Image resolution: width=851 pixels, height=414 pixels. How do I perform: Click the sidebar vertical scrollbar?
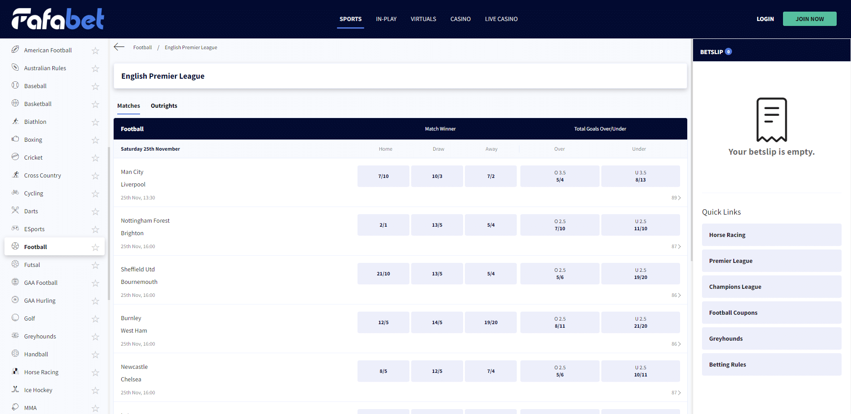(109, 224)
